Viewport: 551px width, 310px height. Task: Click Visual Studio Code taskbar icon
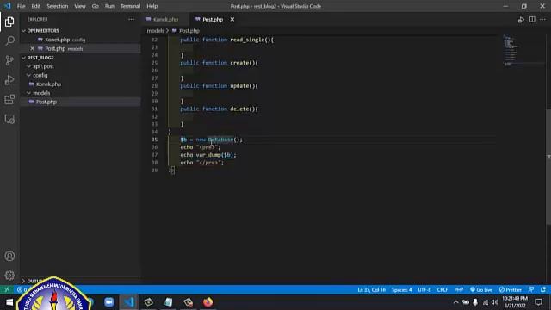pyautogui.click(x=128, y=302)
